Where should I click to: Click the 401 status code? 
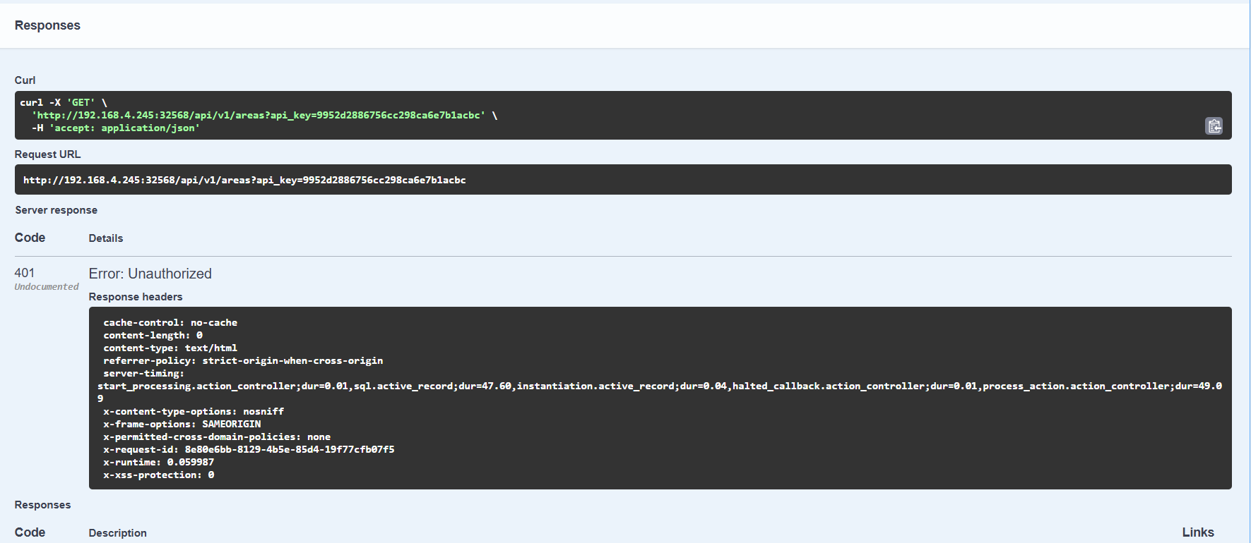point(25,273)
